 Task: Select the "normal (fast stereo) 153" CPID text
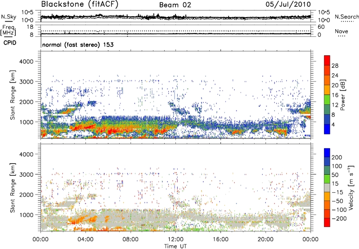coord(78,44)
